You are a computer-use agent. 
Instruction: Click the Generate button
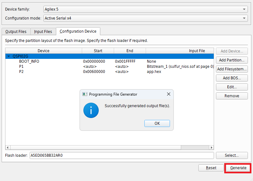(x=238, y=168)
